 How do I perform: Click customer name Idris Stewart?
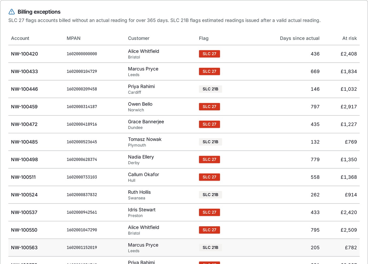pos(142,209)
